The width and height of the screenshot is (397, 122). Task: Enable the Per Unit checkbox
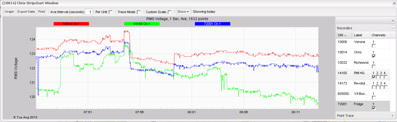110,12
